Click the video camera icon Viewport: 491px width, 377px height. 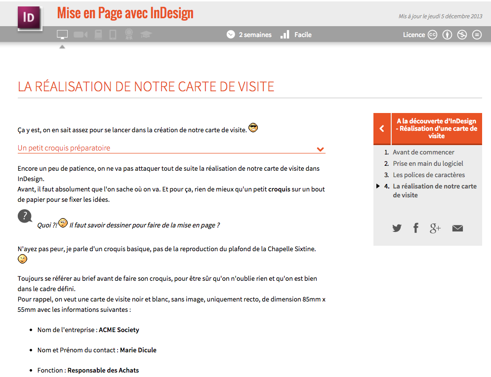click(81, 35)
